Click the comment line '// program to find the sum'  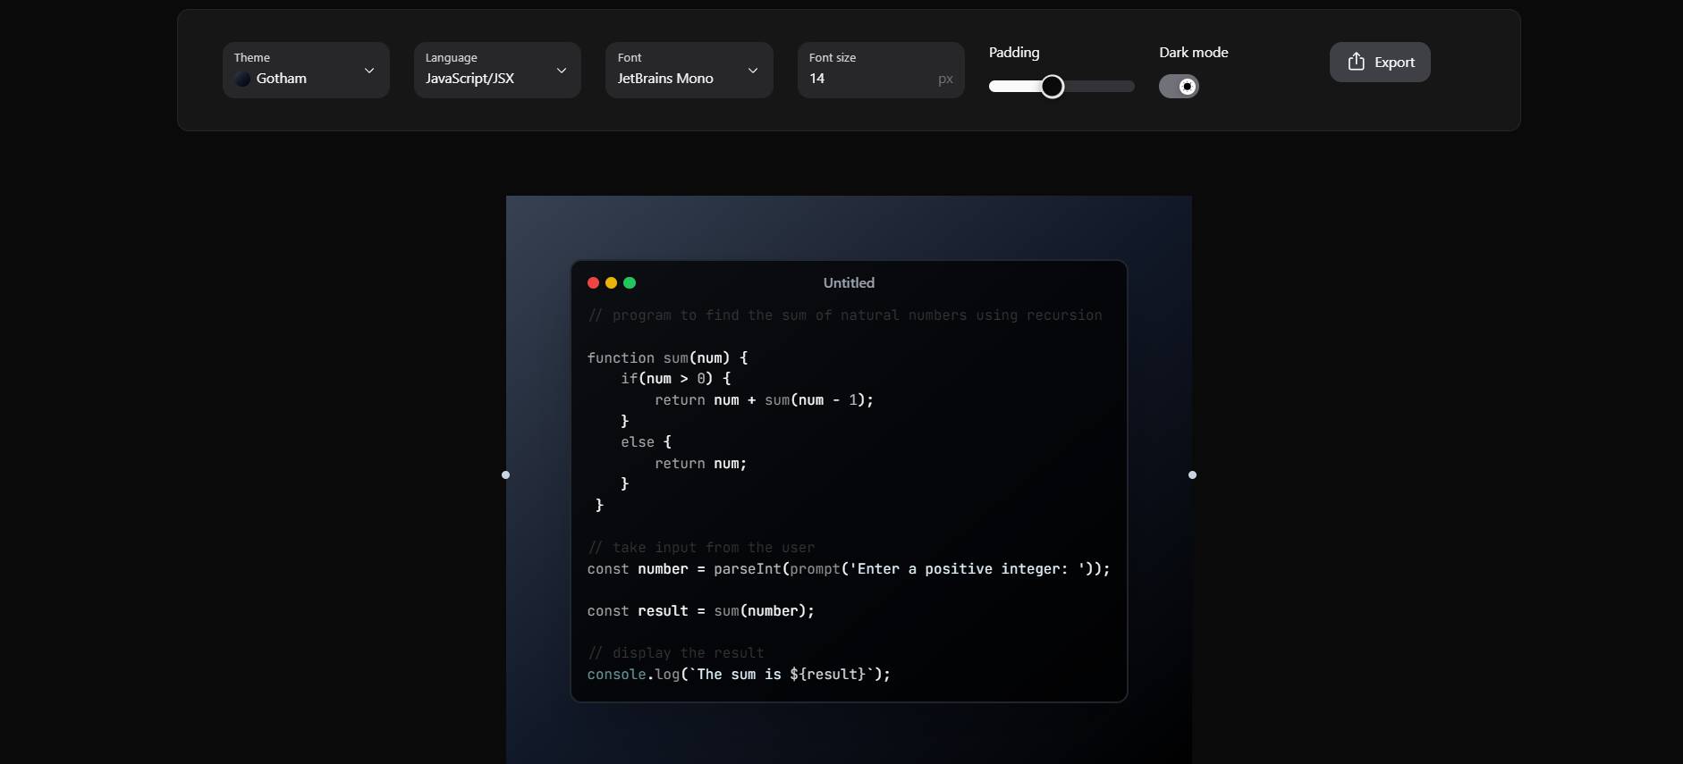point(845,315)
